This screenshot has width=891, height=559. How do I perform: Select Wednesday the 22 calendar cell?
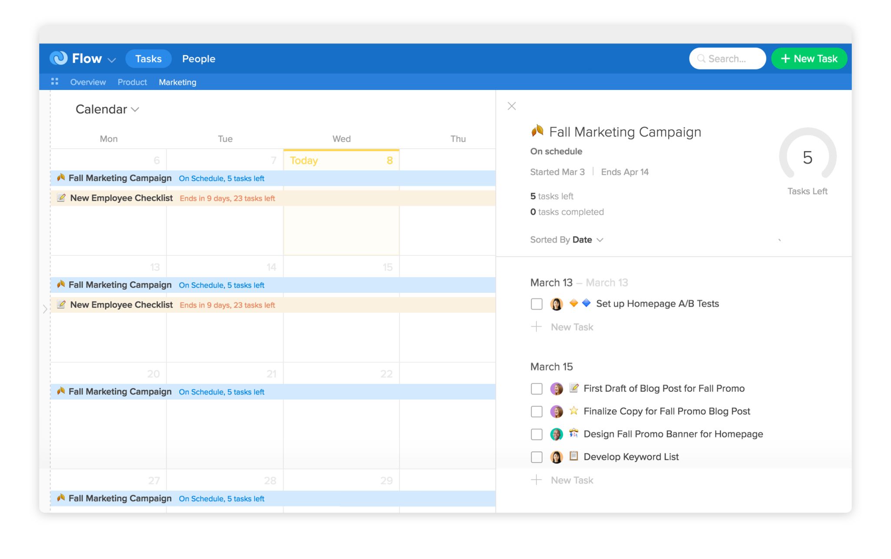[x=342, y=416]
